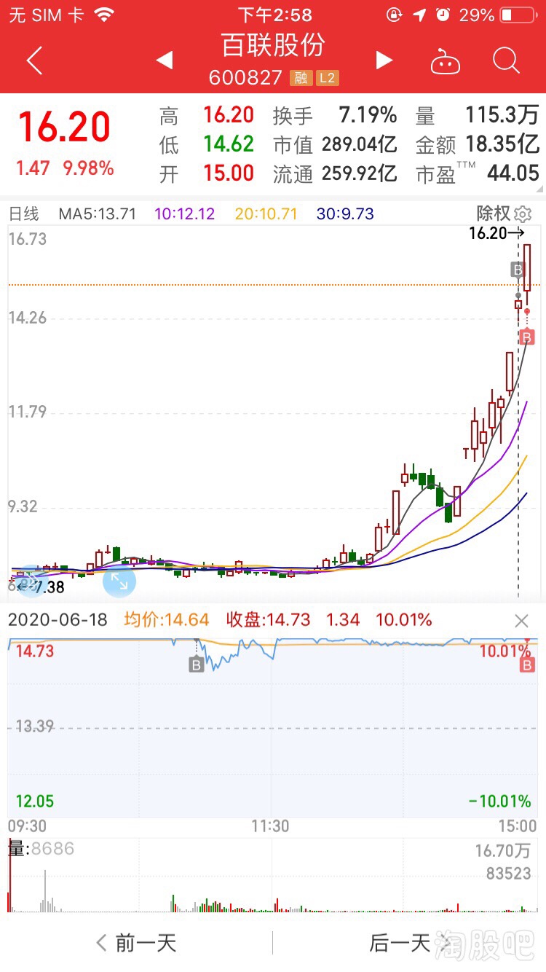Screen dimensions: 546x972
Task: Tap current price 16.20
Action: (64, 128)
